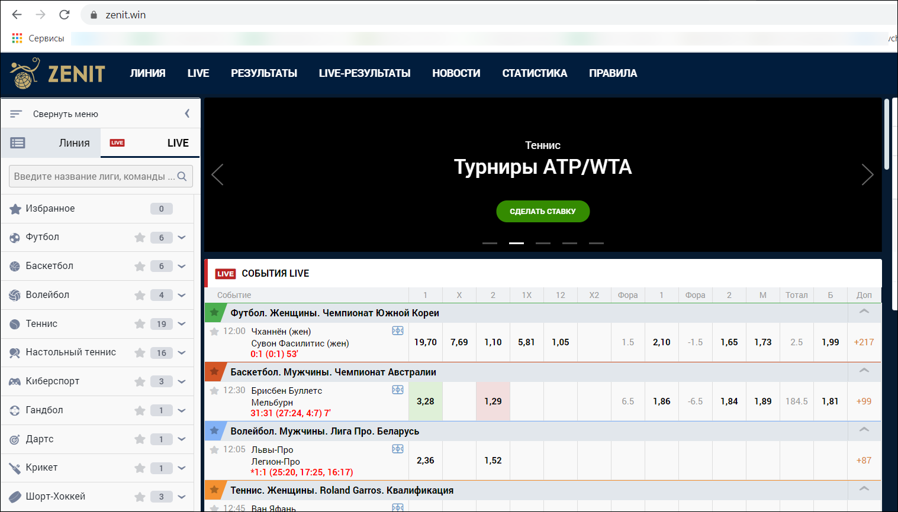Favorite the Брисбен Буллетс match star

pyautogui.click(x=214, y=390)
